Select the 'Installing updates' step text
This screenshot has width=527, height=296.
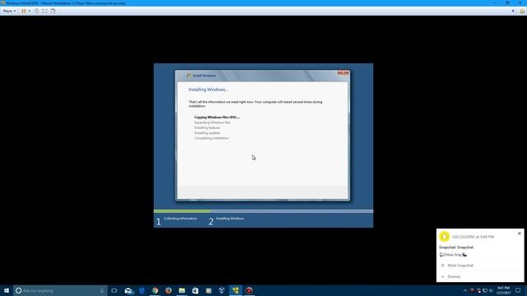(x=207, y=133)
